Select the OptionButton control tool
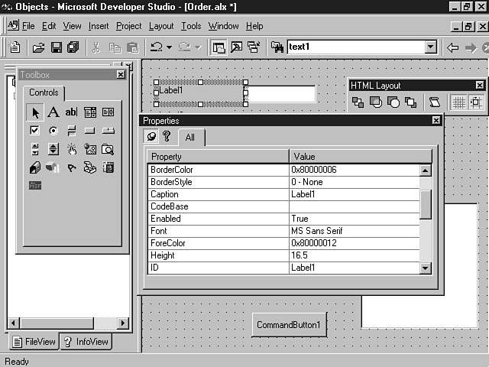Screen dimensions: 489x367 53,131
